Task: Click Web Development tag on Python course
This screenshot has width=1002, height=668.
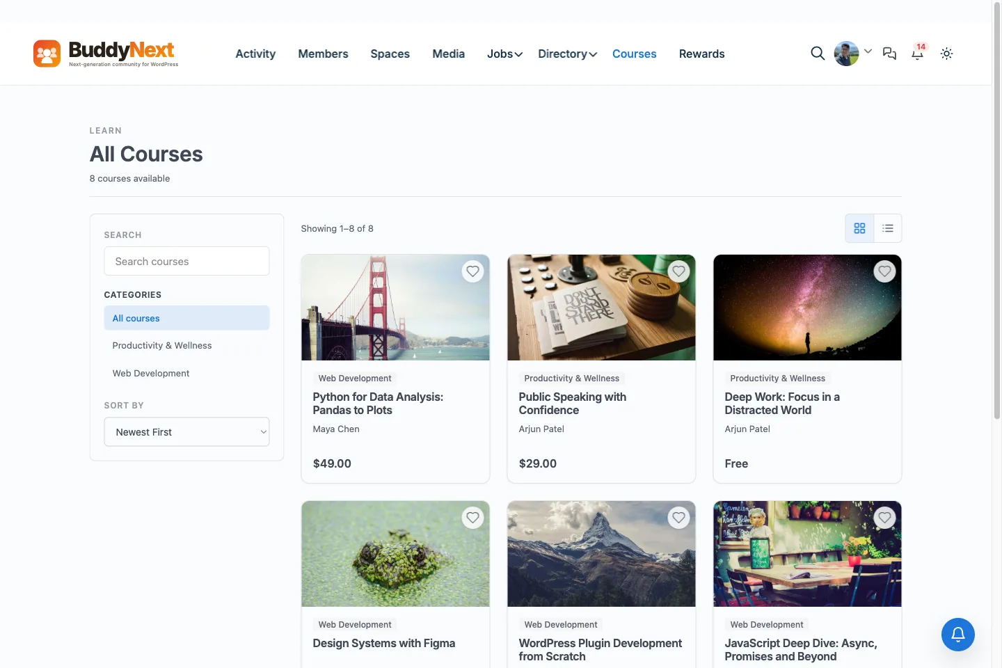Action: click(355, 379)
